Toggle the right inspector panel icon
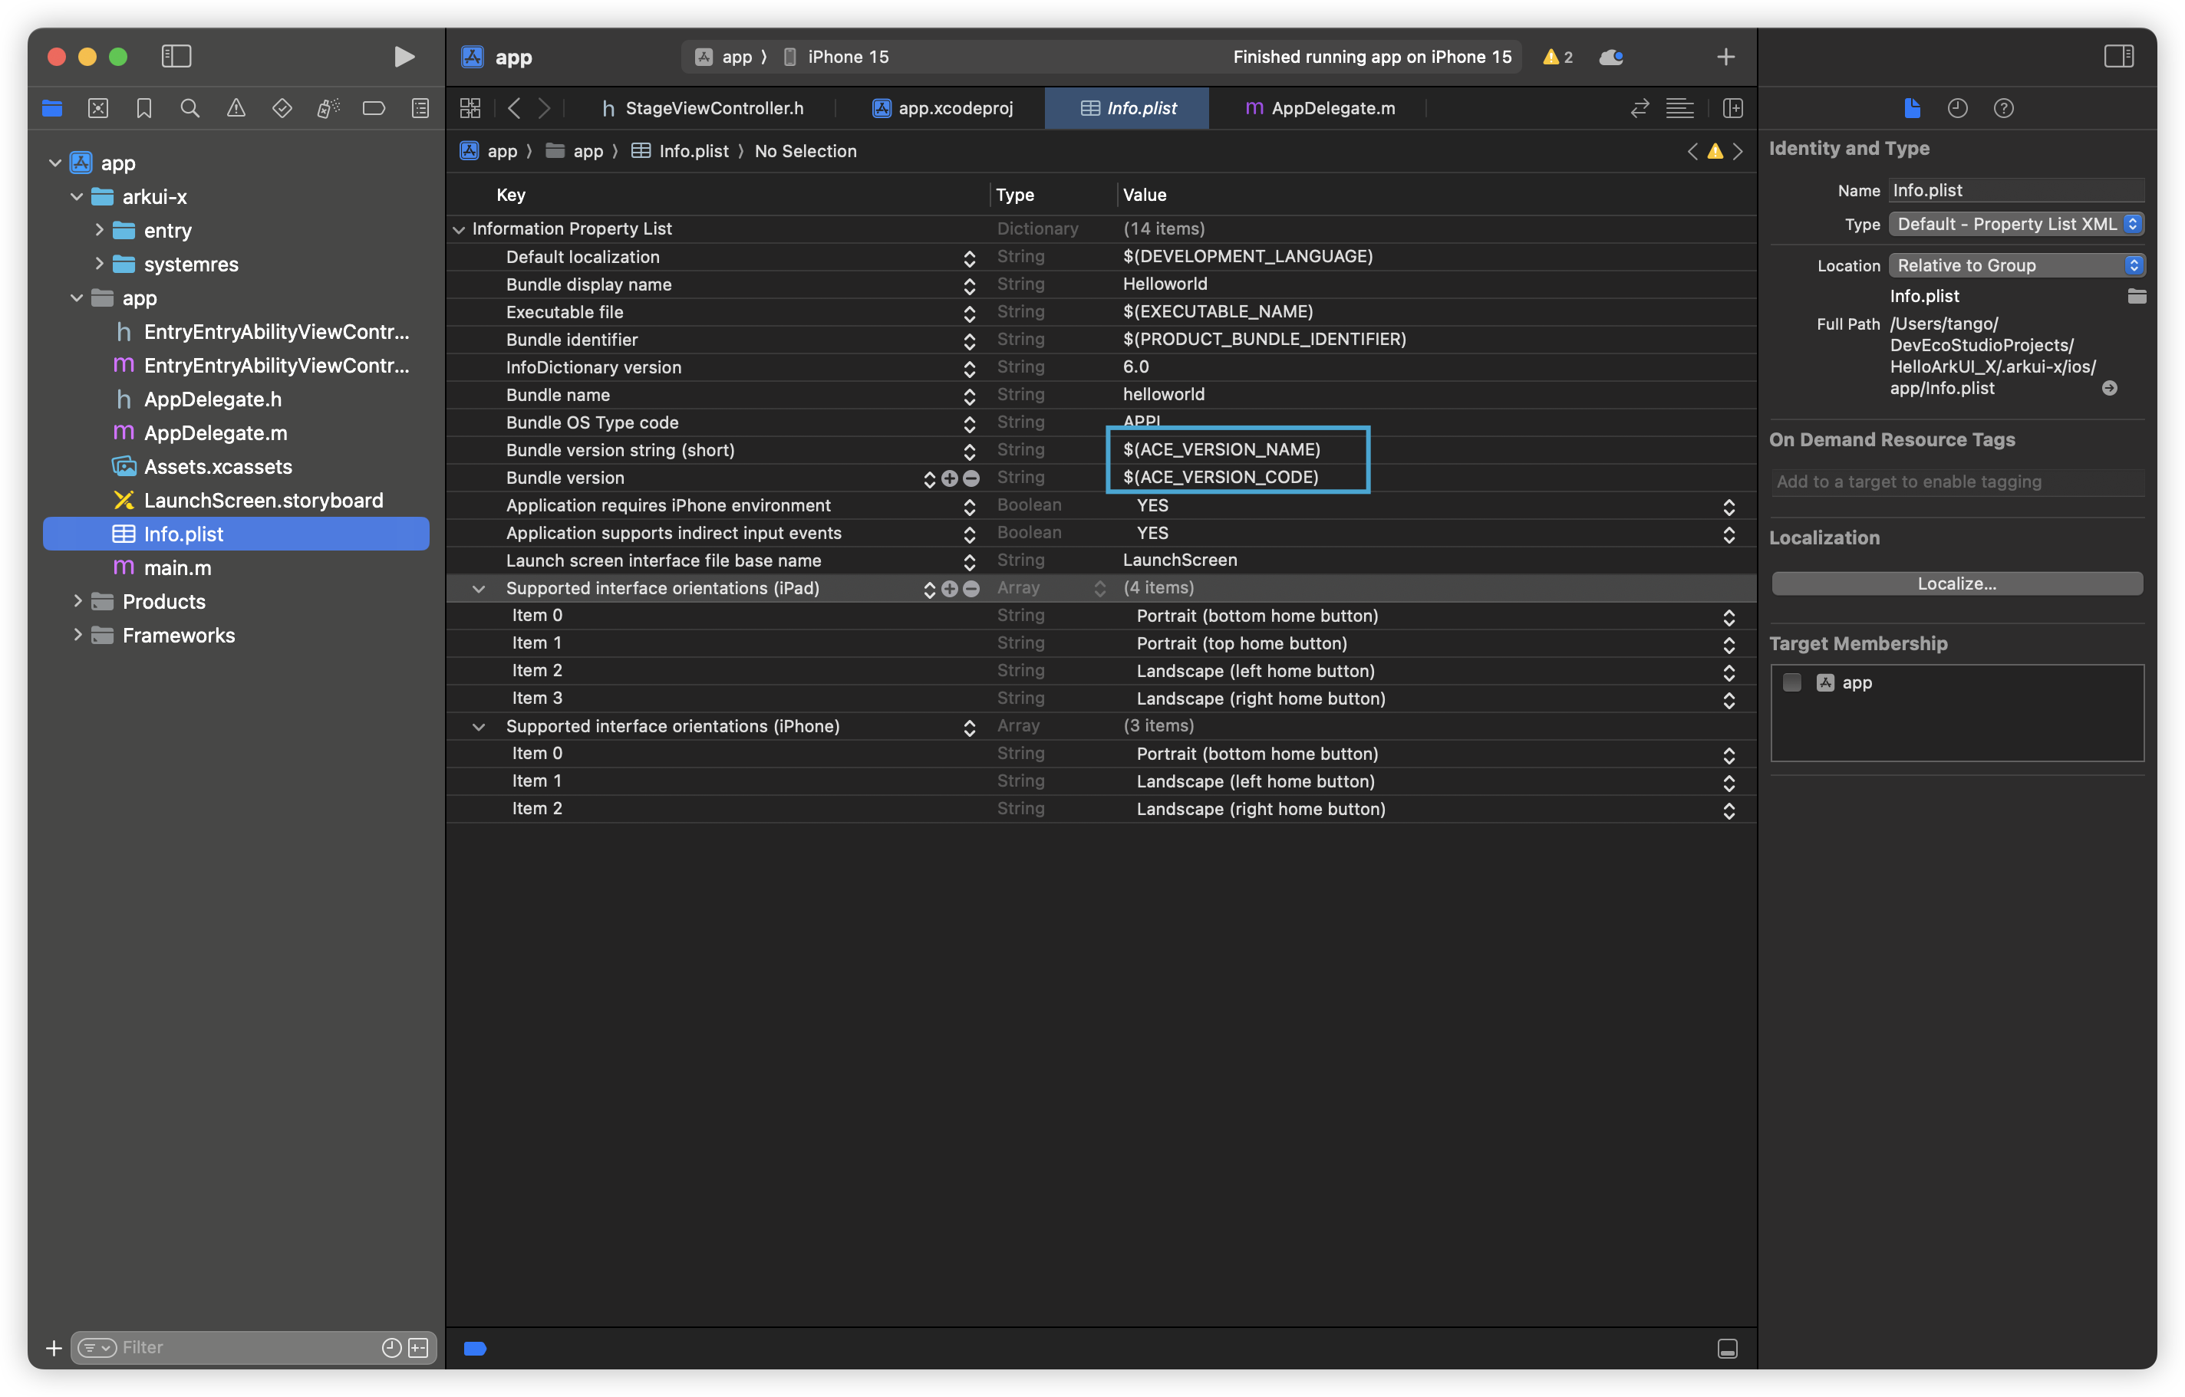The height and width of the screenshot is (1397, 2185). click(x=2119, y=56)
